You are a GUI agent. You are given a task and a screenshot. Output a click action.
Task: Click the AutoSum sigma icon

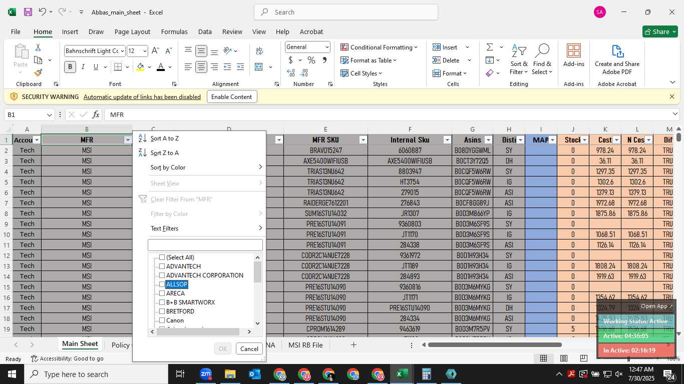click(489, 47)
